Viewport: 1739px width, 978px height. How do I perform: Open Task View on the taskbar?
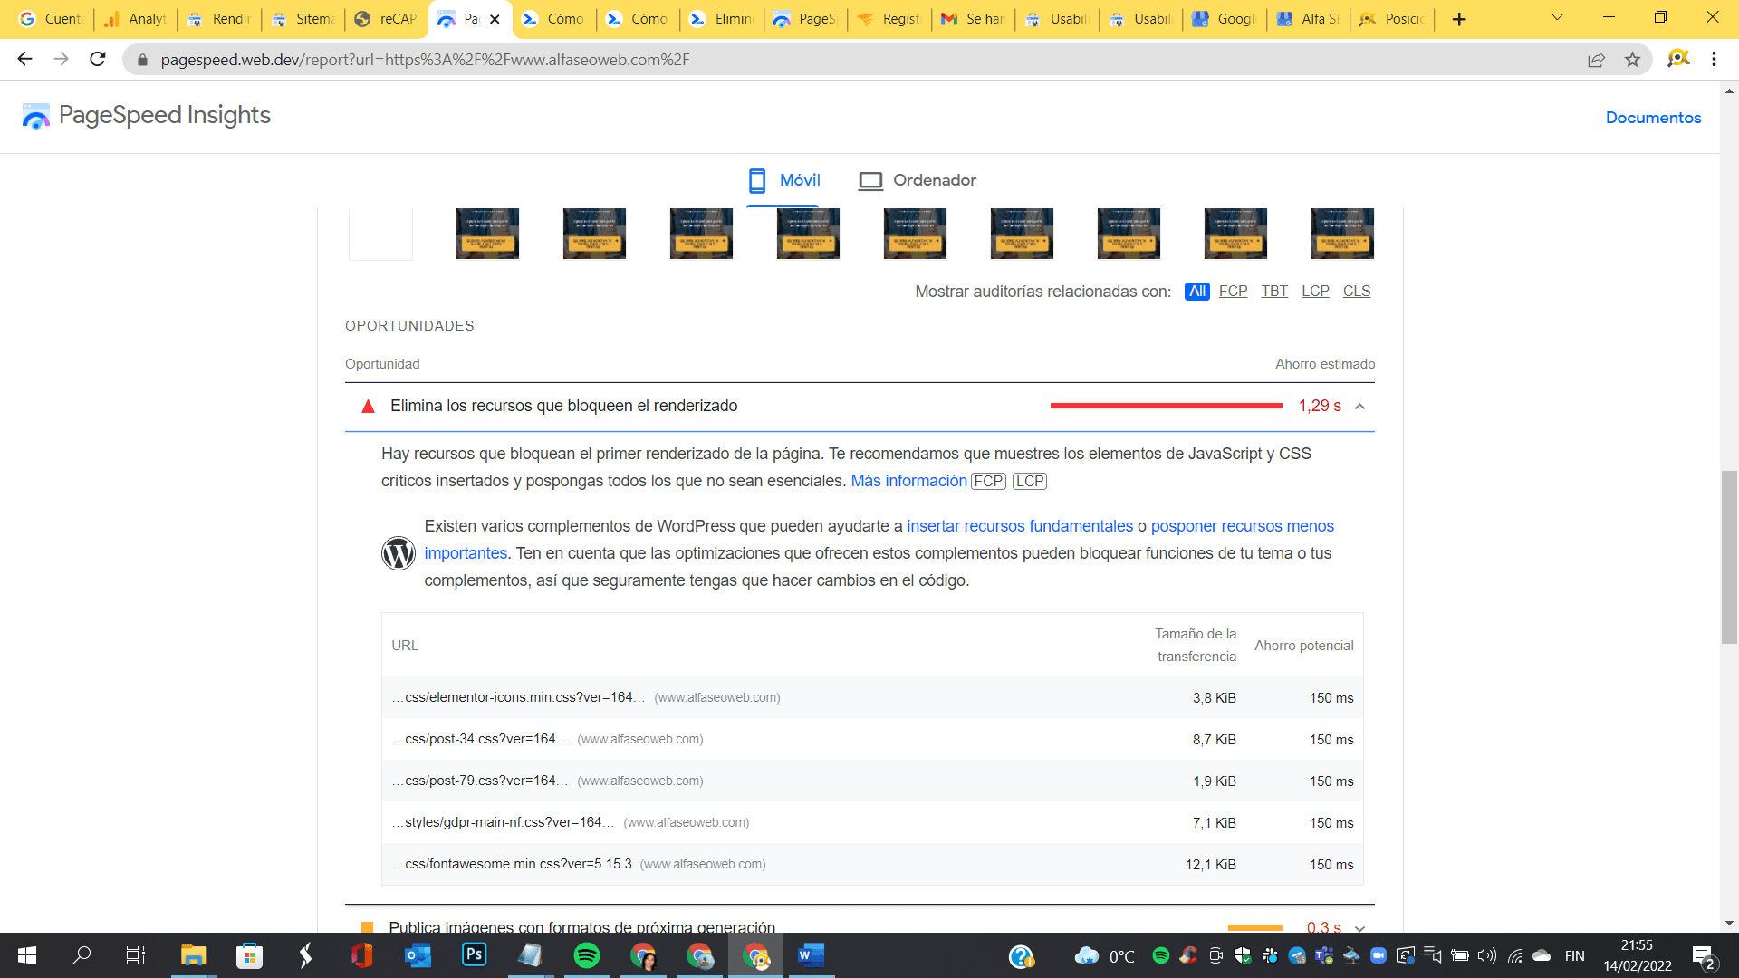tap(136, 955)
